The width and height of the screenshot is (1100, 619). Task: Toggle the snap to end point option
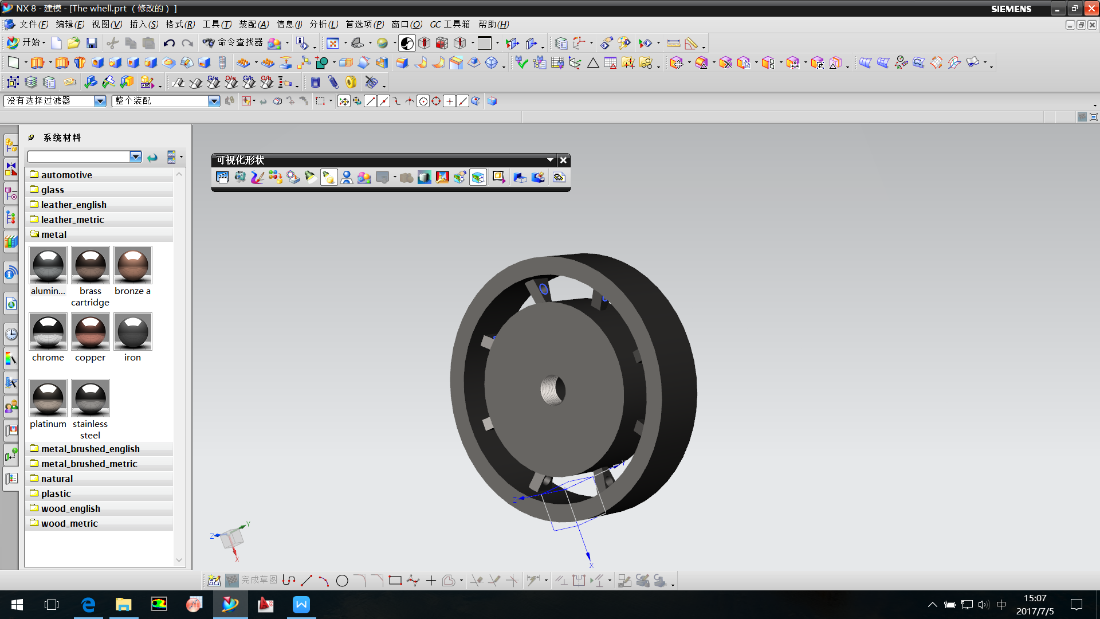[x=371, y=101]
